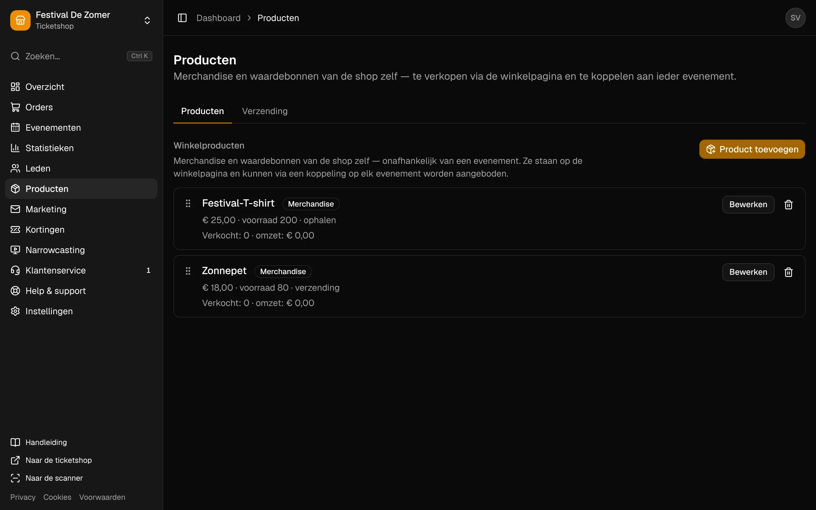Open Statistieken chart icon

pyautogui.click(x=15, y=148)
